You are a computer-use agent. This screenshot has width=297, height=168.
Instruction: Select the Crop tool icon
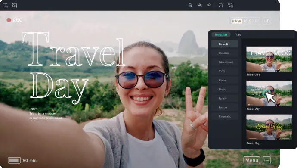point(221,5)
